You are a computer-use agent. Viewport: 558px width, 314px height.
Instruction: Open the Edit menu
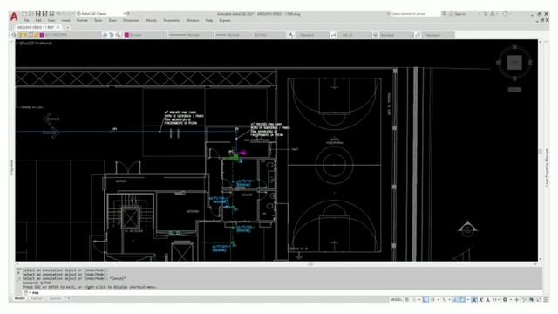pyautogui.click(x=38, y=21)
